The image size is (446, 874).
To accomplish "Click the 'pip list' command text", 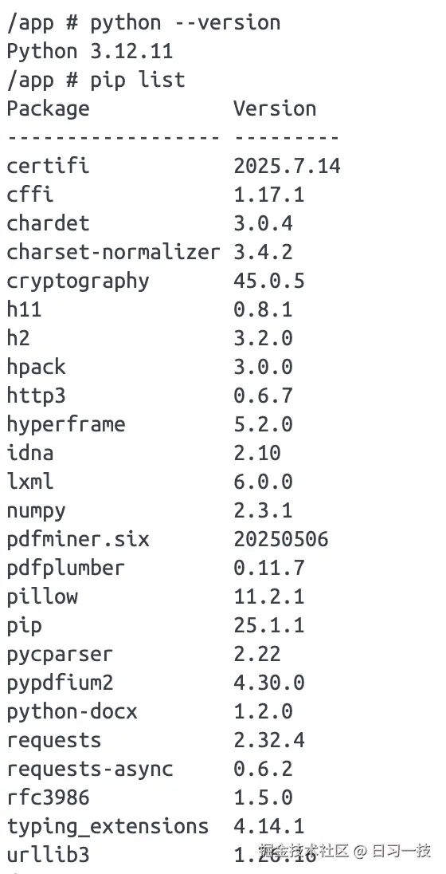I will (138, 81).
